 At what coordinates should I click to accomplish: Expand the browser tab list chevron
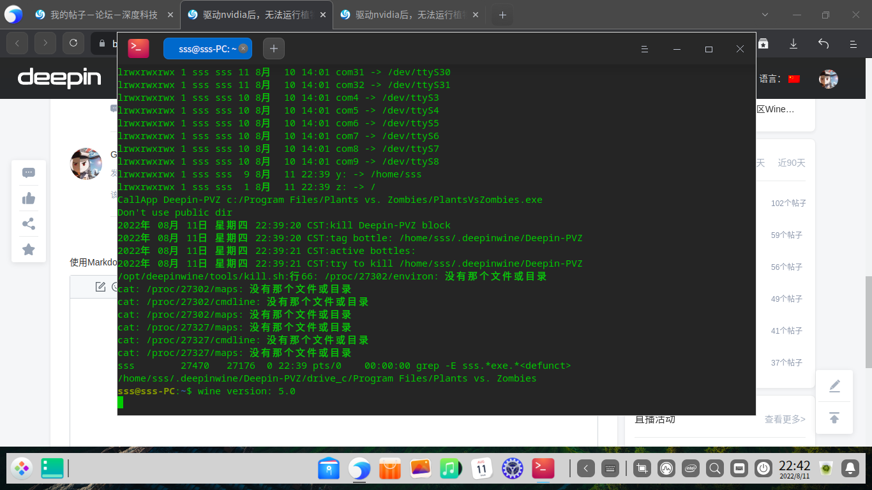click(766, 15)
